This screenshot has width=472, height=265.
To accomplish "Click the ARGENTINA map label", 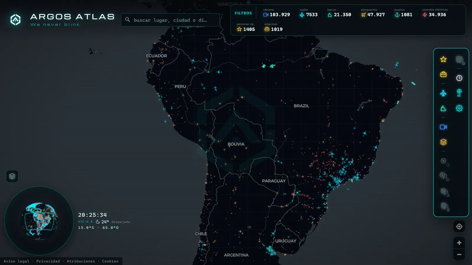I will coord(236,255).
